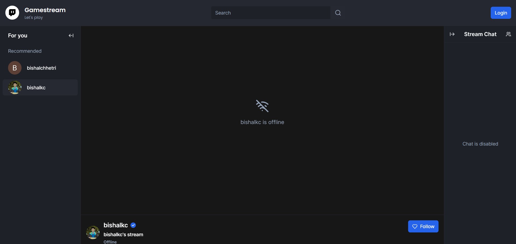Click the blue verified badge beside bishalkc
Viewport: 516px width, 244px height.
click(133, 225)
